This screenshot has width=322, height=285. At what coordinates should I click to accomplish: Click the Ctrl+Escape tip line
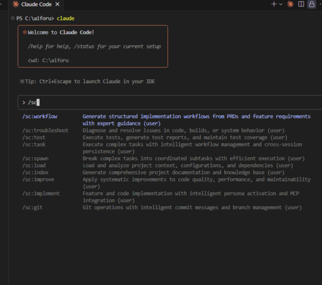(87, 81)
